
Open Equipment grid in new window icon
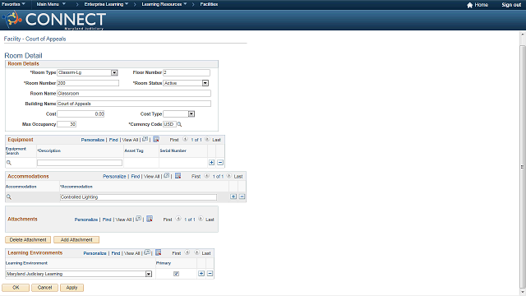(x=145, y=139)
